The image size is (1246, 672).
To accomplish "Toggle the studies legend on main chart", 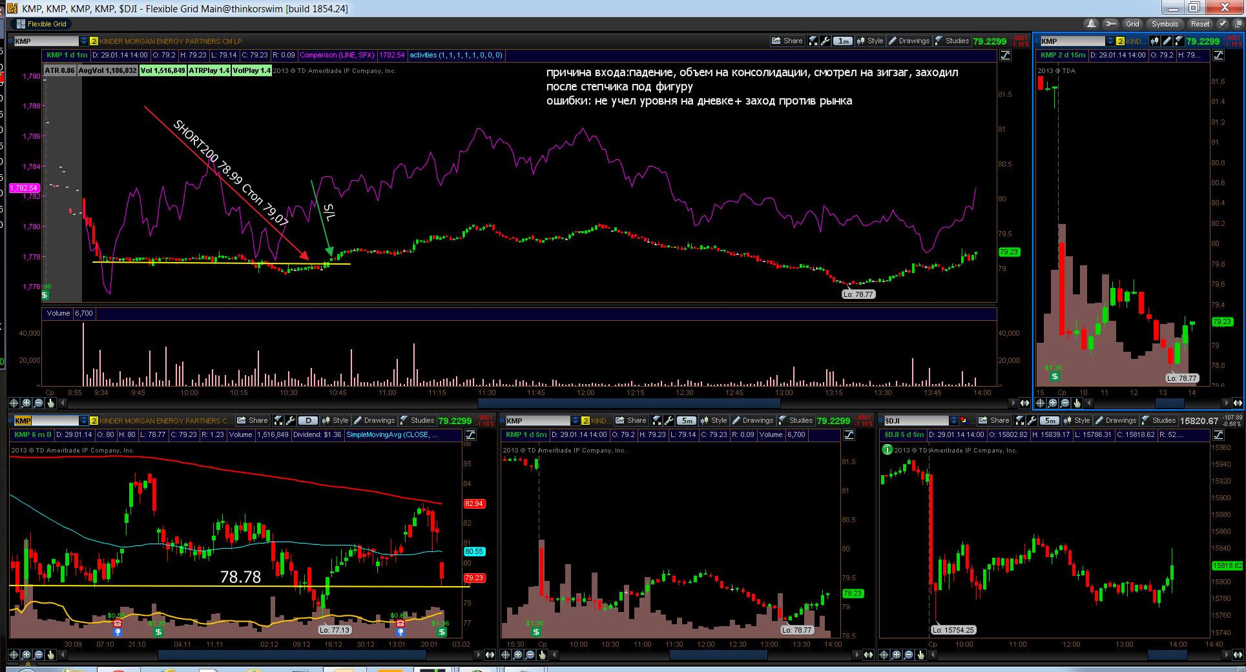I will click(x=1006, y=56).
